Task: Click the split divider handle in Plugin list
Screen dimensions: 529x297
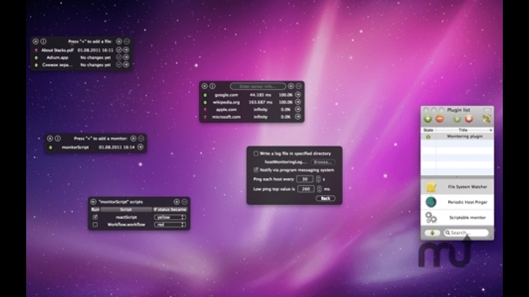Action: pyautogui.click(x=457, y=177)
